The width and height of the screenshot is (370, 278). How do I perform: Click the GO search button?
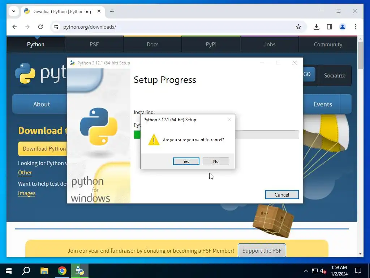(309, 74)
